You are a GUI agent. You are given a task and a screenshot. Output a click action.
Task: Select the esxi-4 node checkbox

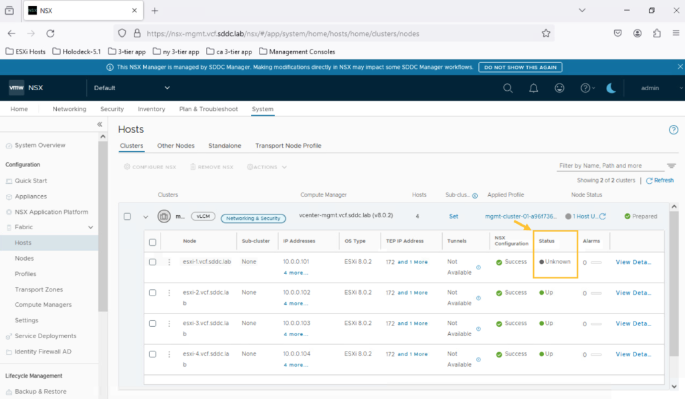[x=153, y=354]
